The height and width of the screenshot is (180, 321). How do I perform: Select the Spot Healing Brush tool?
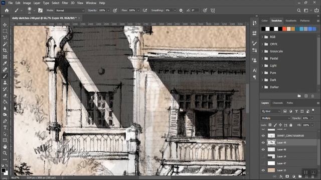tap(5, 69)
